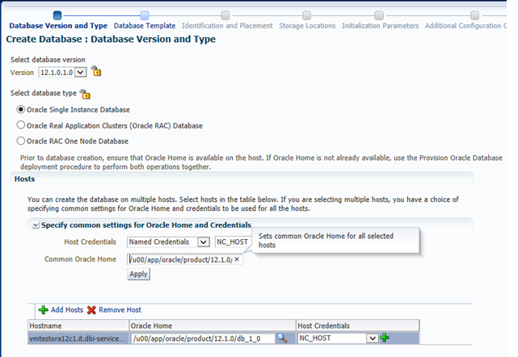Clear the Common Oracle Home field

coord(237,259)
